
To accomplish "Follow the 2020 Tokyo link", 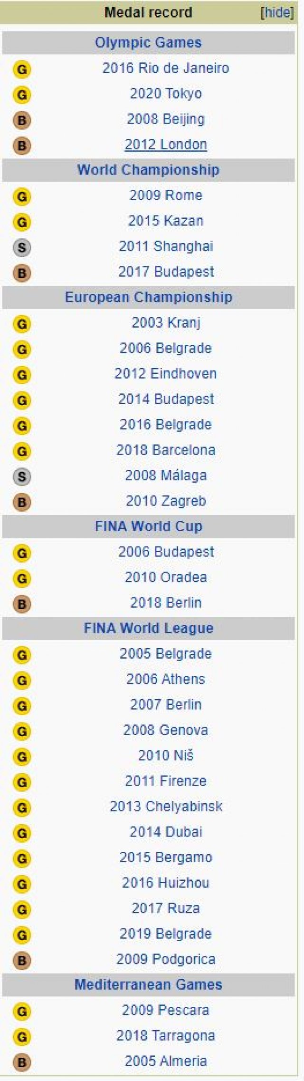I will (166, 93).
